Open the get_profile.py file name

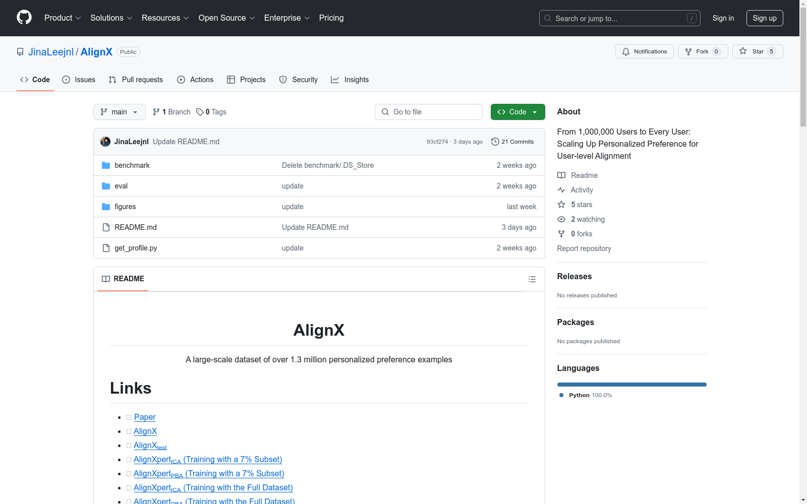pos(136,248)
